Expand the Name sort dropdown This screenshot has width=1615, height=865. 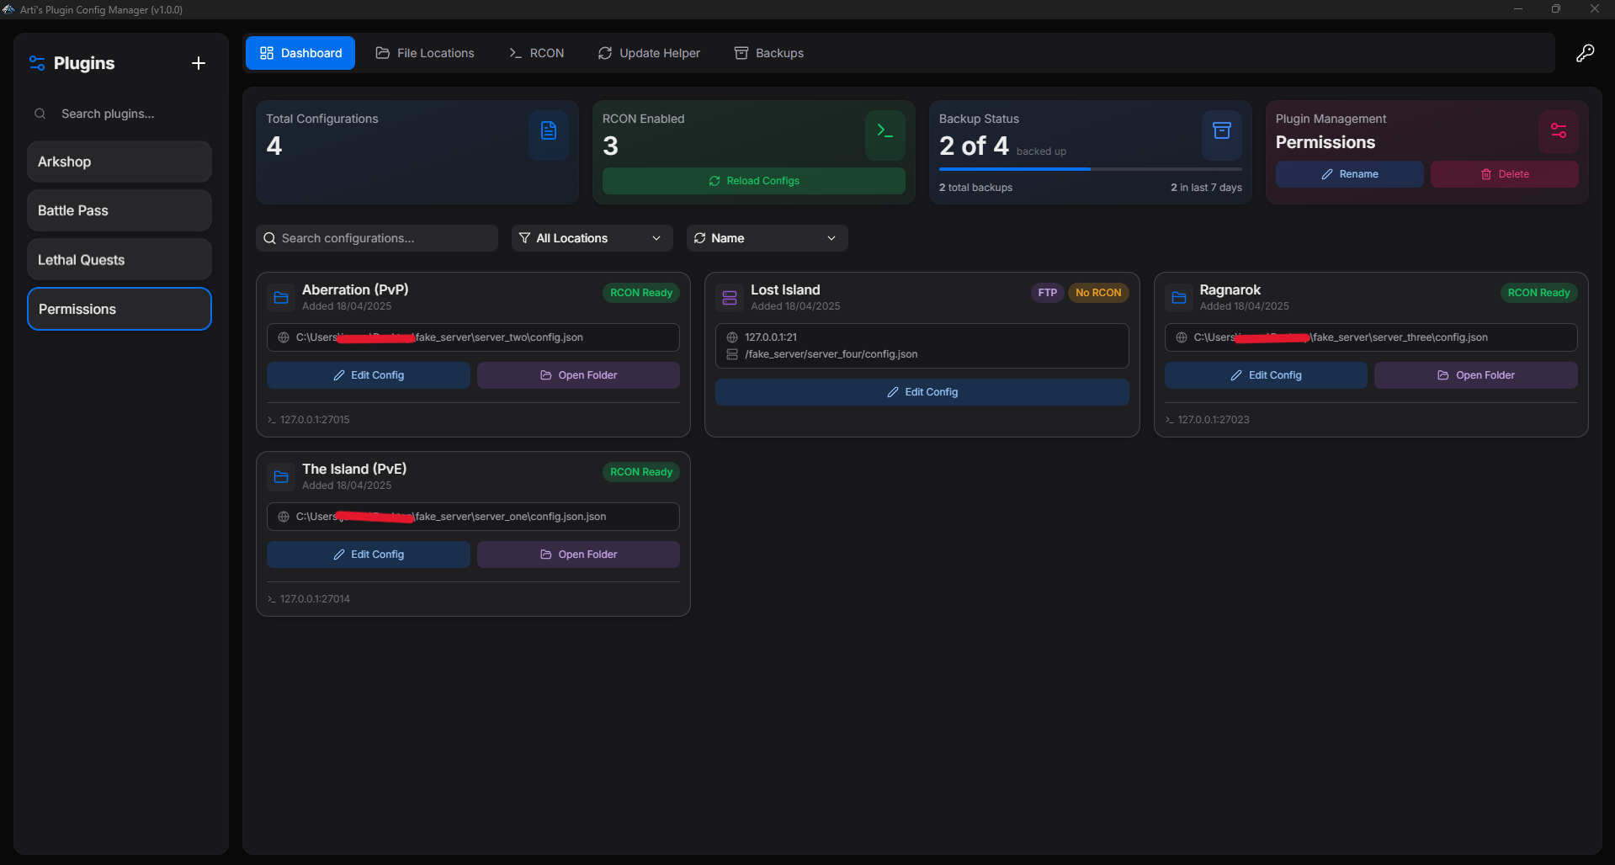tap(767, 238)
